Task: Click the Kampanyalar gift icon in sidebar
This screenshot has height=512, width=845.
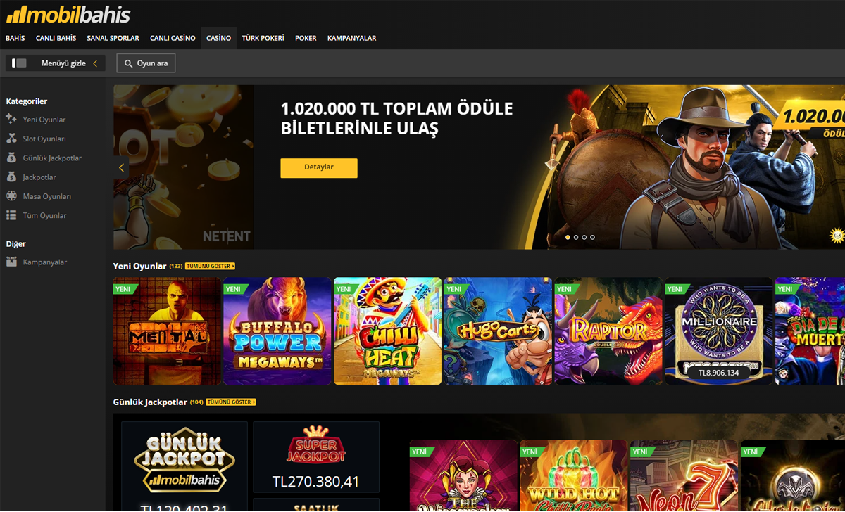Action: pos(11,262)
